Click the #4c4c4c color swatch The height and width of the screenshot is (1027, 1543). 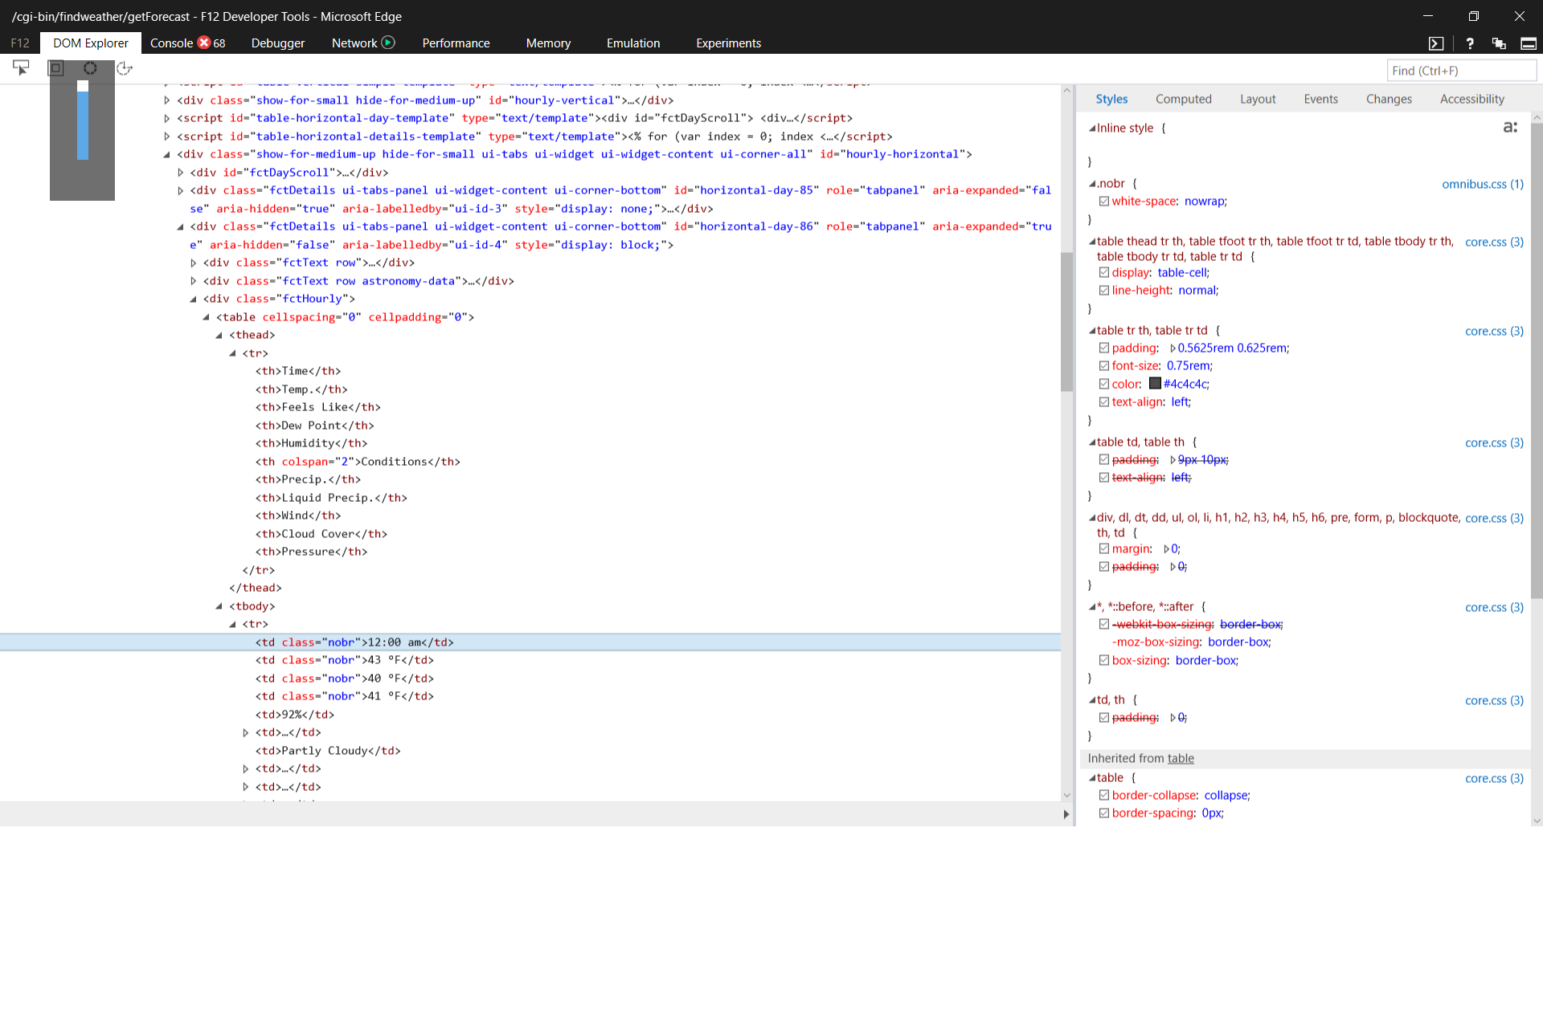[1155, 384]
